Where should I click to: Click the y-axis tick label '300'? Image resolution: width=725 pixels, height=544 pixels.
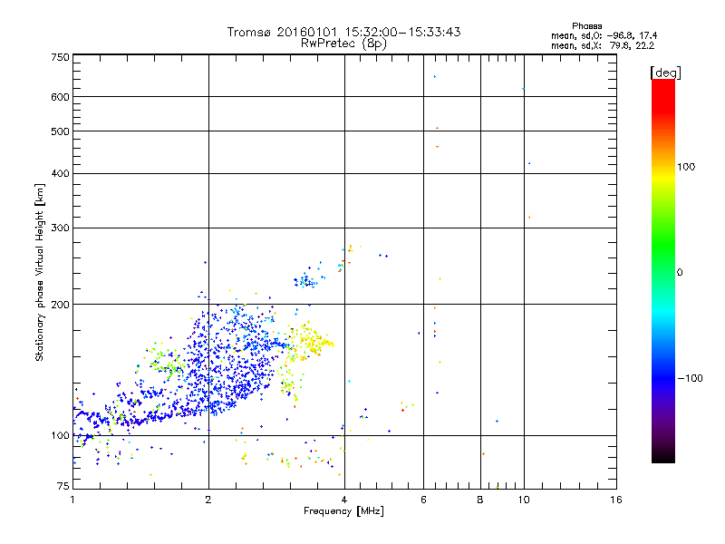pyautogui.click(x=61, y=228)
